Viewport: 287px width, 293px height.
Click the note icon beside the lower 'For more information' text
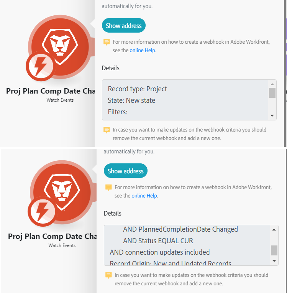(x=109, y=188)
